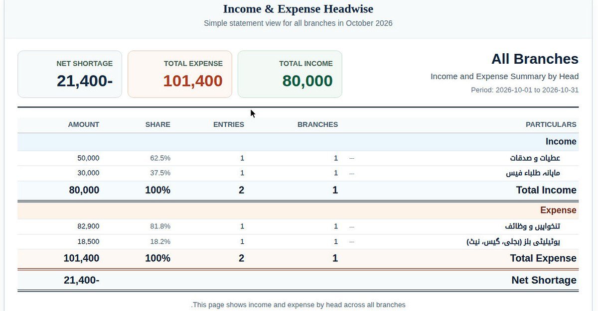Select the 18,500 amount cell
Screen dimensions: 598x311
(x=89, y=241)
